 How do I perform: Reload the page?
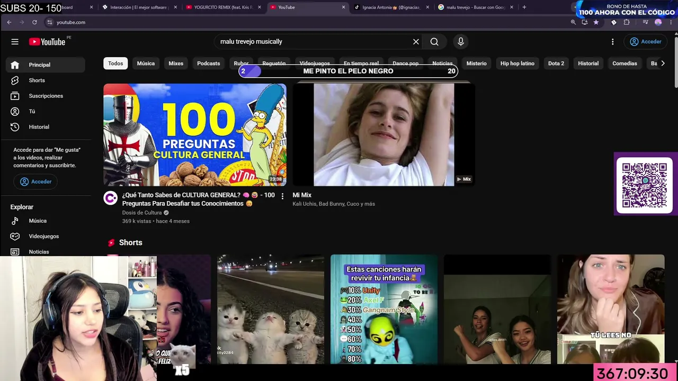coord(34,22)
